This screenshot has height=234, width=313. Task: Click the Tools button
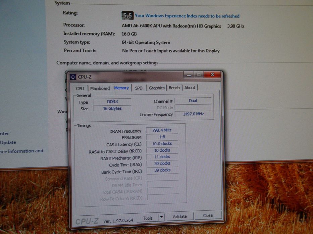pyautogui.click(x=148, y=218)
